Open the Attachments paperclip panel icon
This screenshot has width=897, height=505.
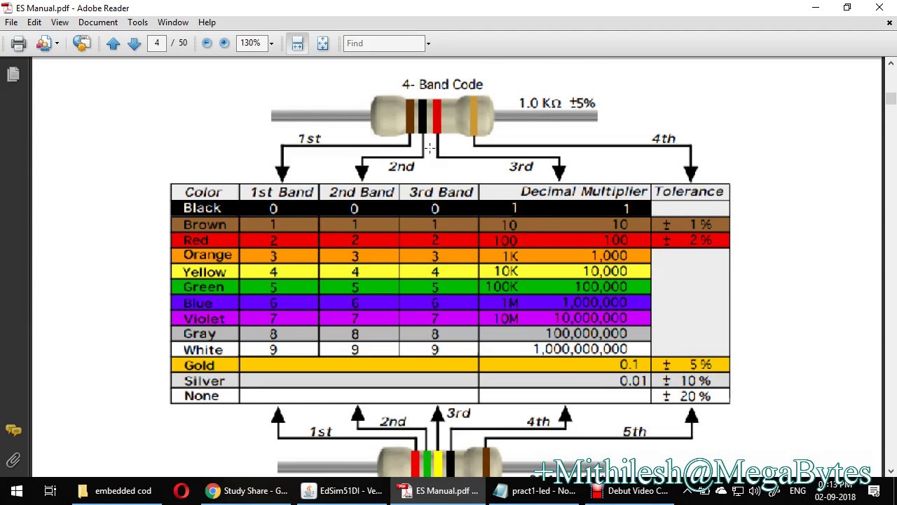click(x=13, y=460)
